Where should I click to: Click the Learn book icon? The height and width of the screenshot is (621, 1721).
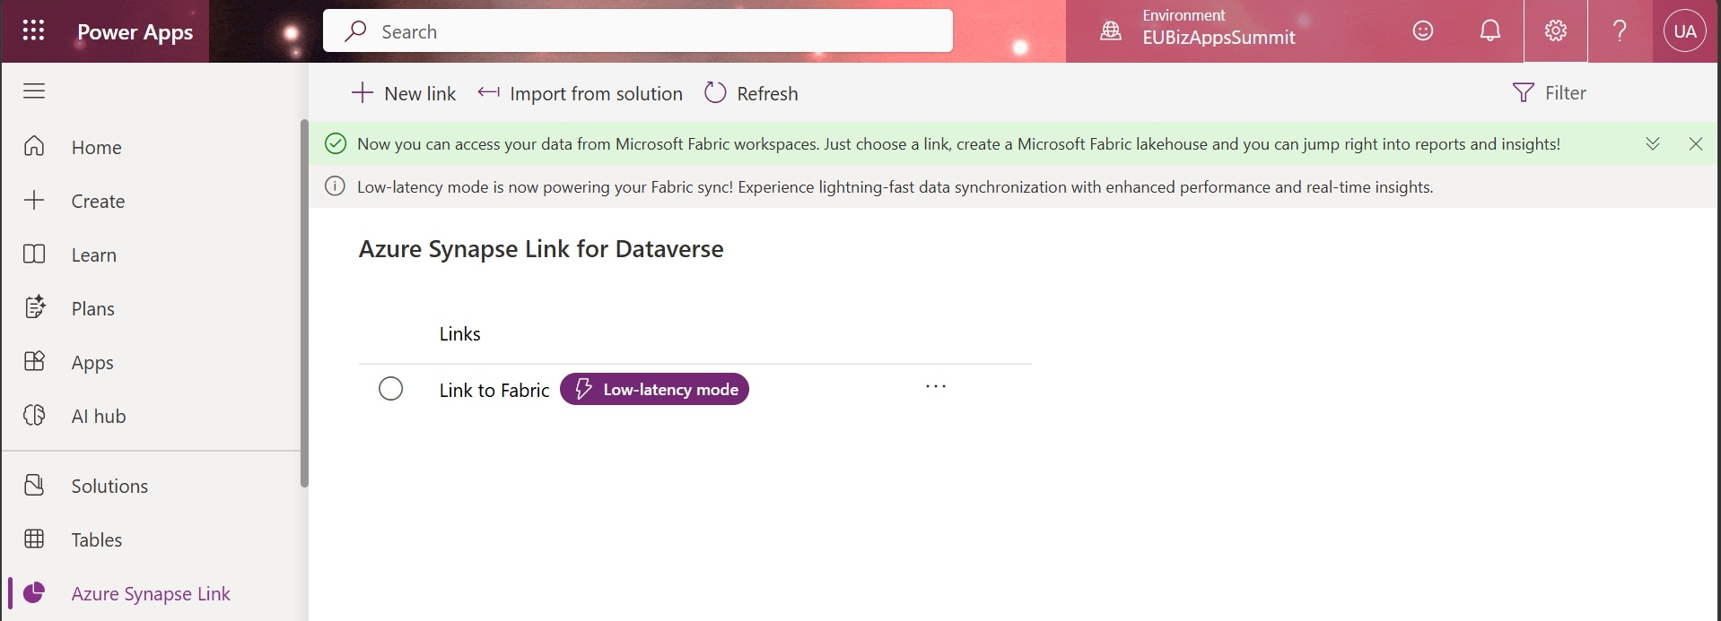point(34,254)
